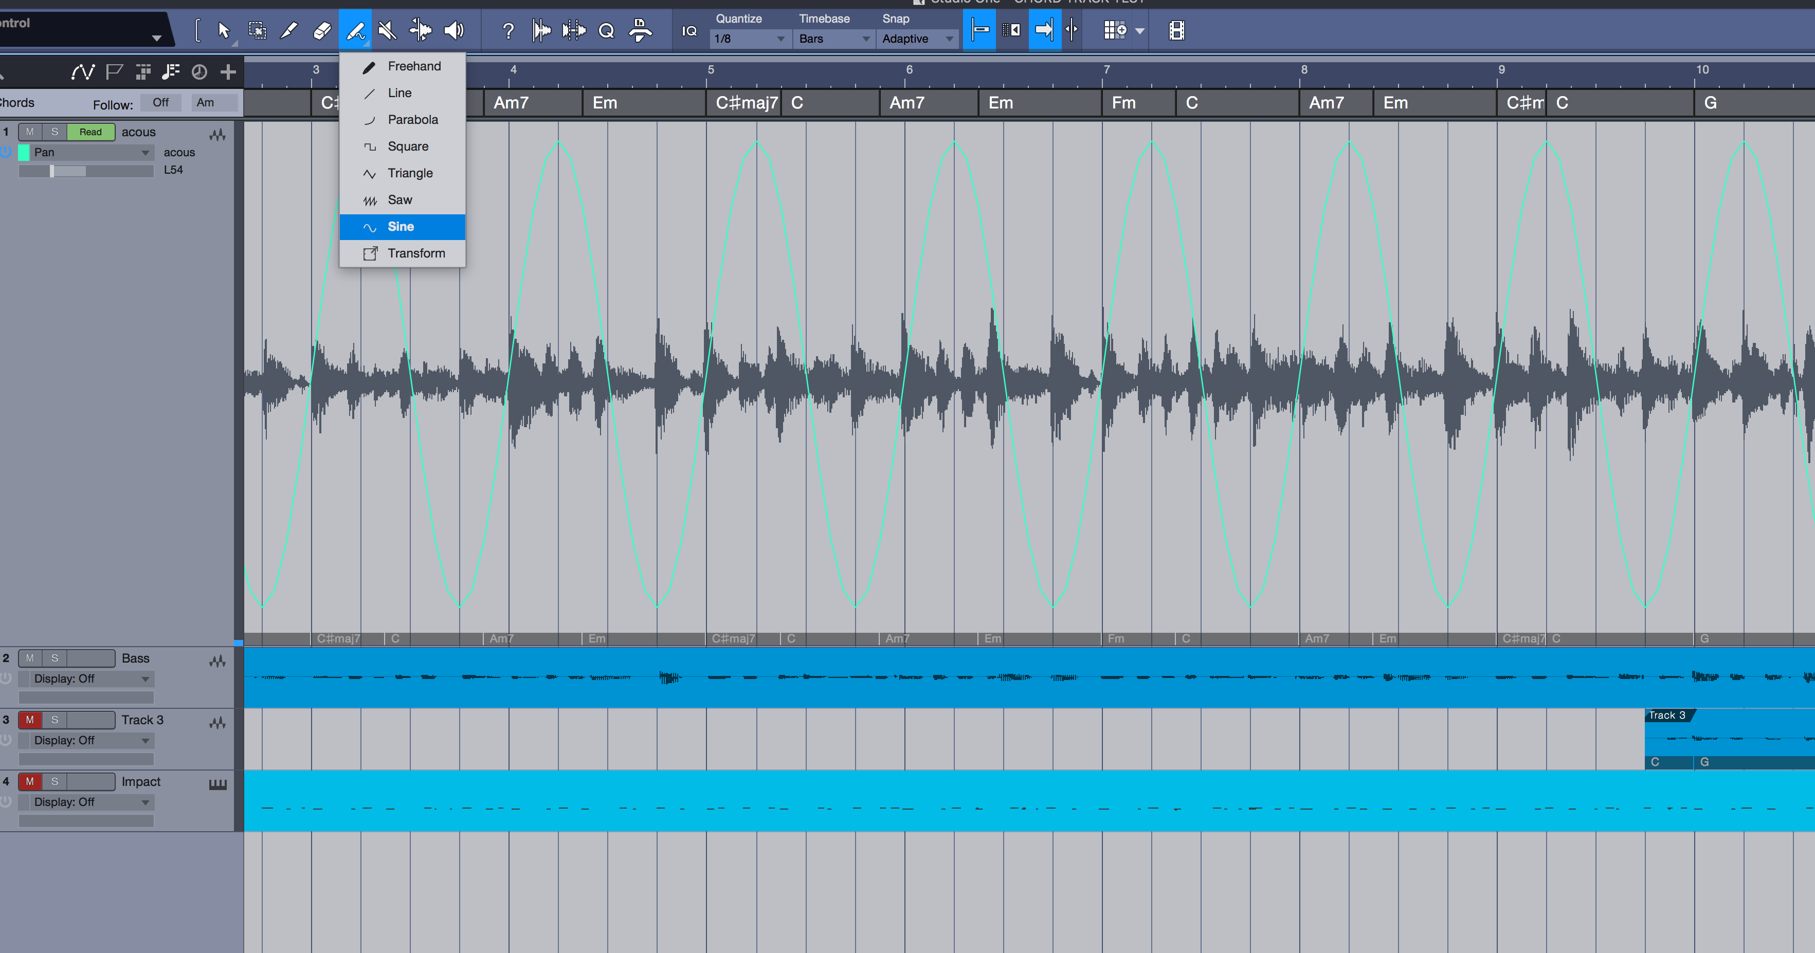Toggle the Chord track note icon
This screenshot has width=1815, height=953.
click(171, 72)
